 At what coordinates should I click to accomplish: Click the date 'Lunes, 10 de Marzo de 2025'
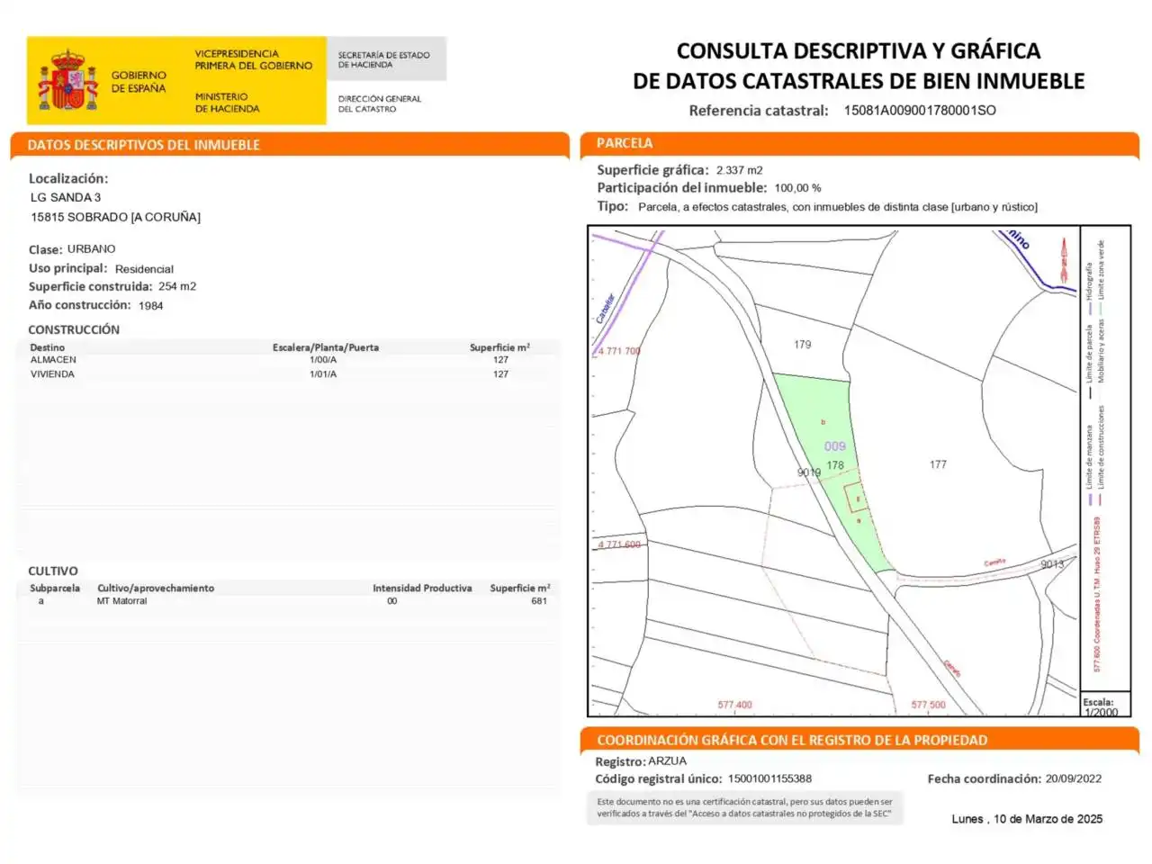(1027, 819)
